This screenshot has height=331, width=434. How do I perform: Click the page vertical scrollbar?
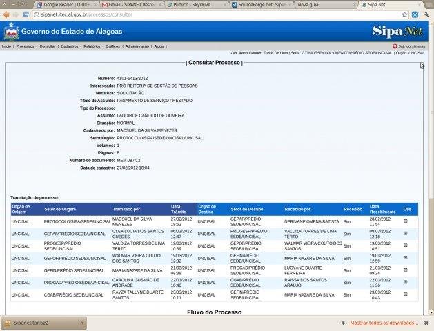431,110
